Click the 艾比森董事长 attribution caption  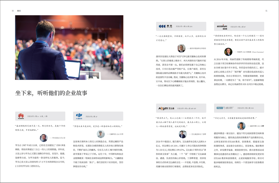(x=197, y=134)
